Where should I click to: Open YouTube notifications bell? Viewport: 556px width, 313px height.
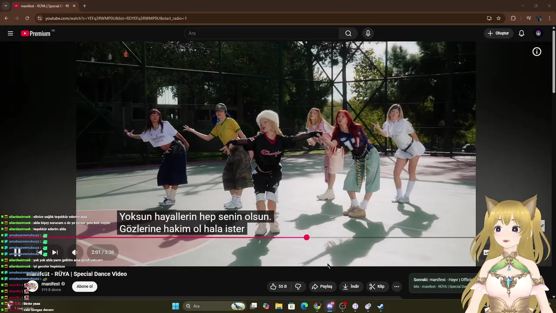coord(522,33)
